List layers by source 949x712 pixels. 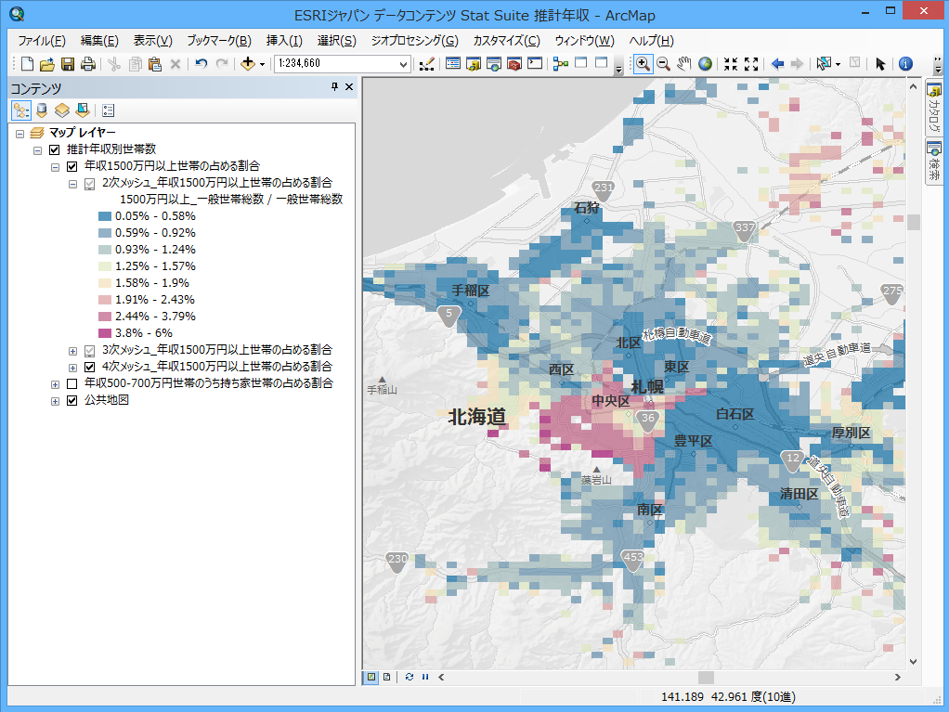click(42, 110)
